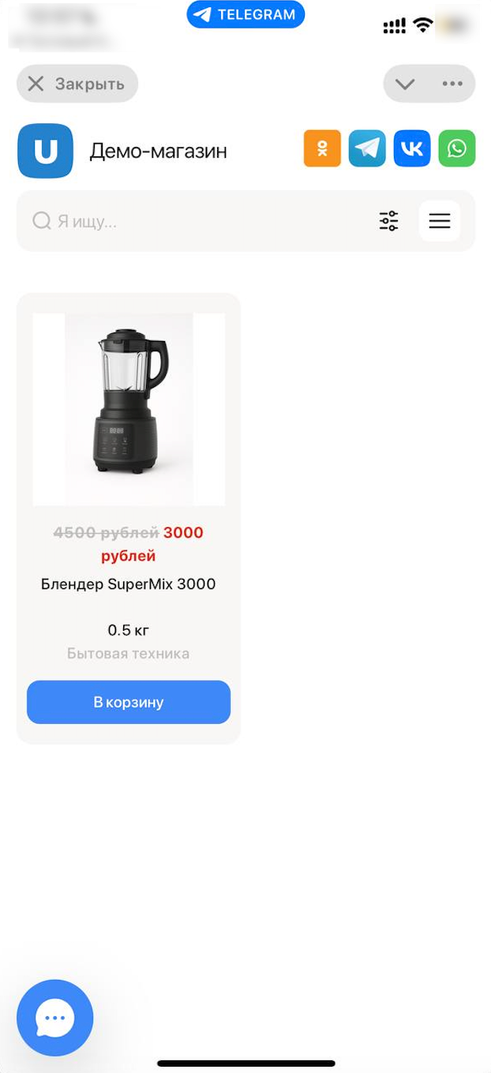Screen dimensions: 491x1073
Task: Open the WhatsApp social link icon
Action: (457, 148)
